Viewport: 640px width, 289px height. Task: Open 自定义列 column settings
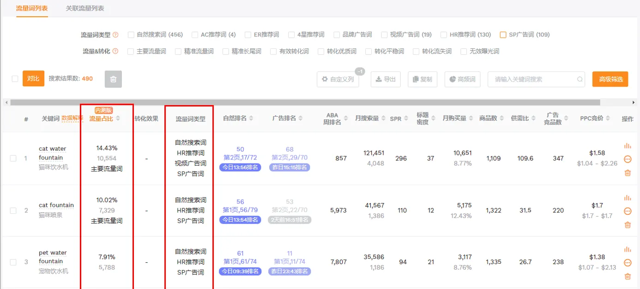(x=338, y=79)
